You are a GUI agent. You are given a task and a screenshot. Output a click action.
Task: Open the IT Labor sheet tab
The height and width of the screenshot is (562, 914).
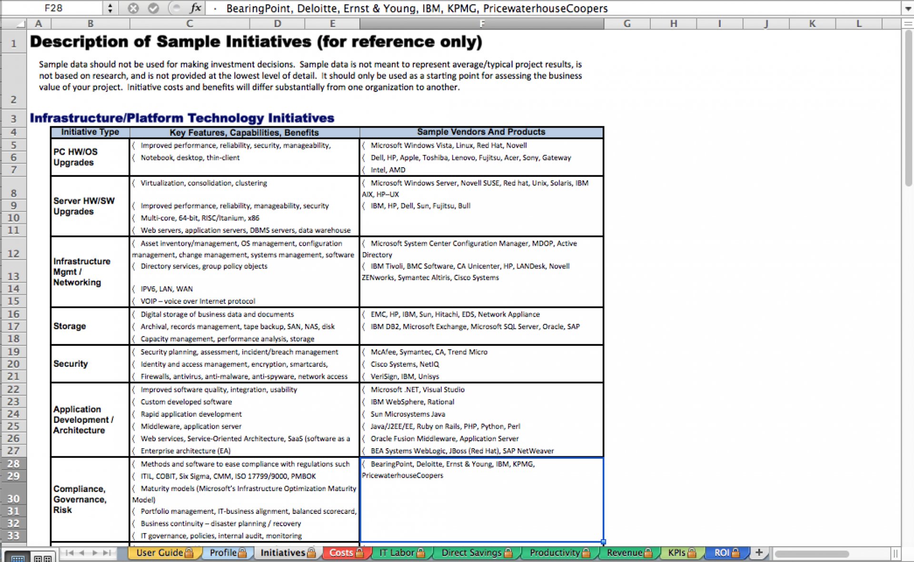tap(402, 552)
